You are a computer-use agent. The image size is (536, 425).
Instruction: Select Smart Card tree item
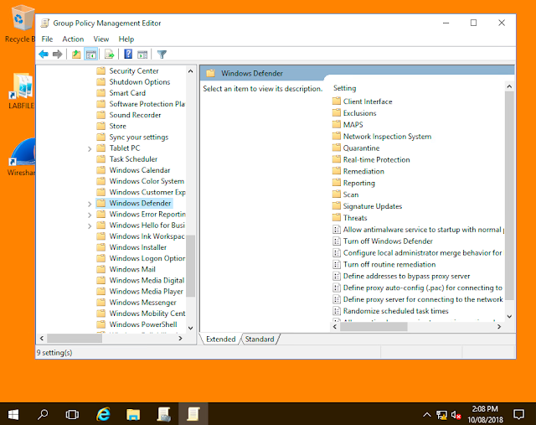pyautogui.click(x=127, y=93)
